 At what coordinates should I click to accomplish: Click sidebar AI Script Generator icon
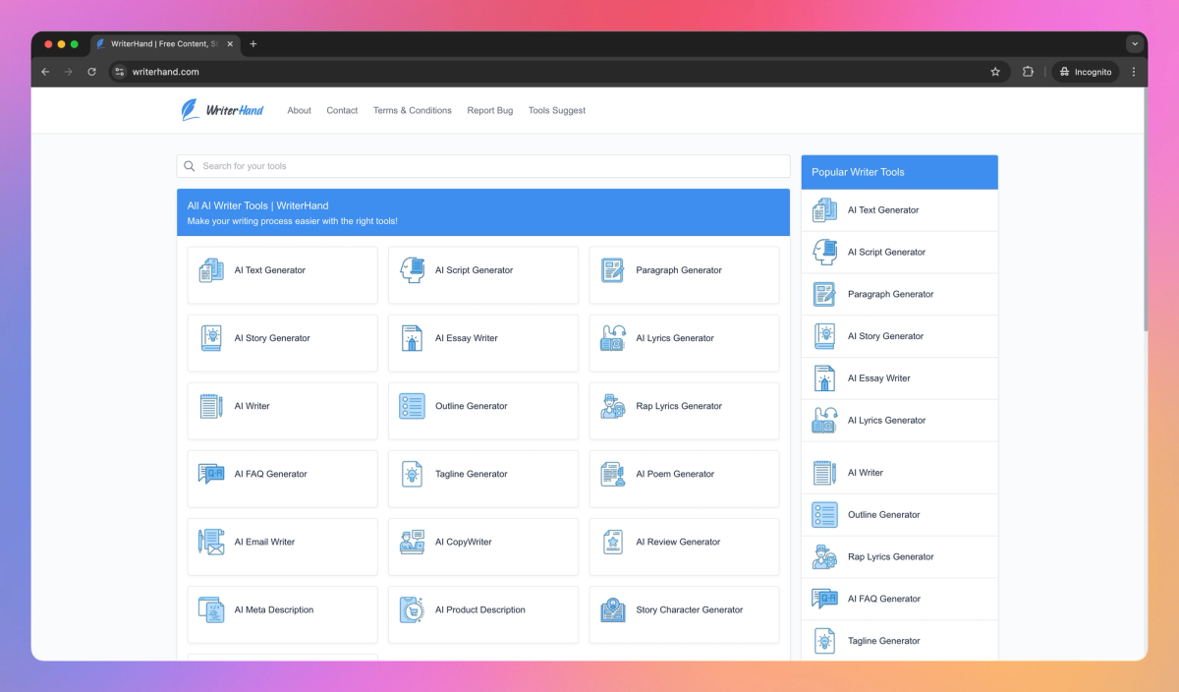[824, 253]
